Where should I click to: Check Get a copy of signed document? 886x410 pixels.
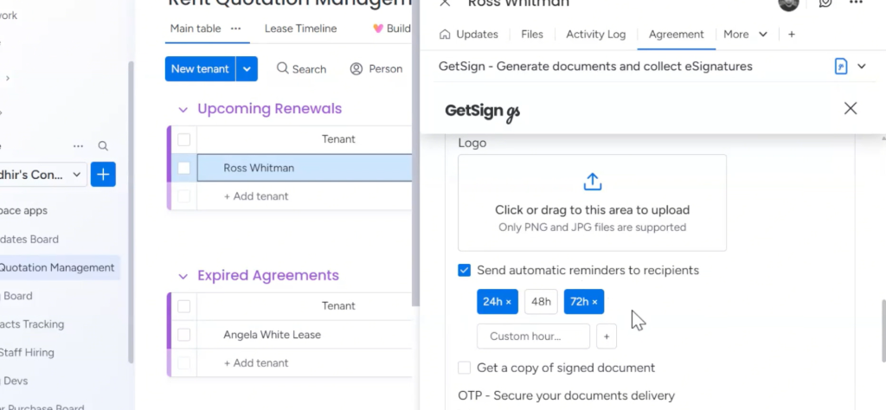(x=464, y=368)
